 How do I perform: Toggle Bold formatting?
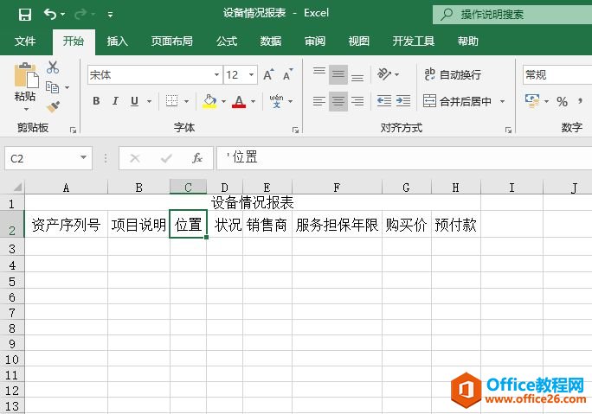tap(96, 101)
